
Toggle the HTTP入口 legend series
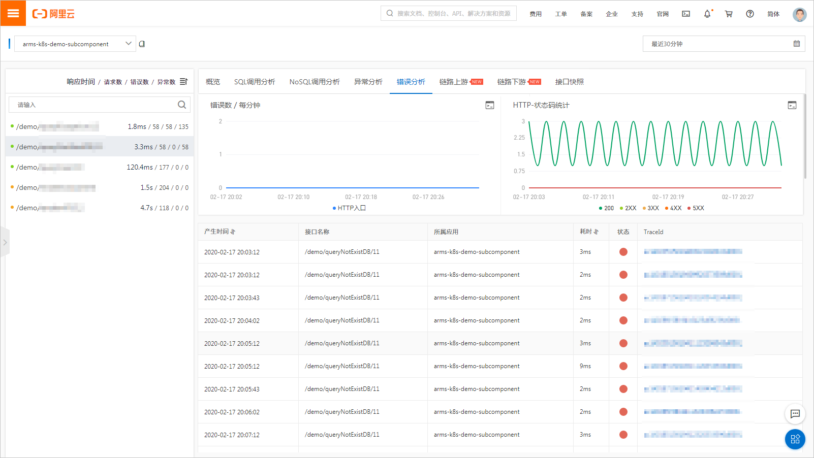(x=349, y=208)
